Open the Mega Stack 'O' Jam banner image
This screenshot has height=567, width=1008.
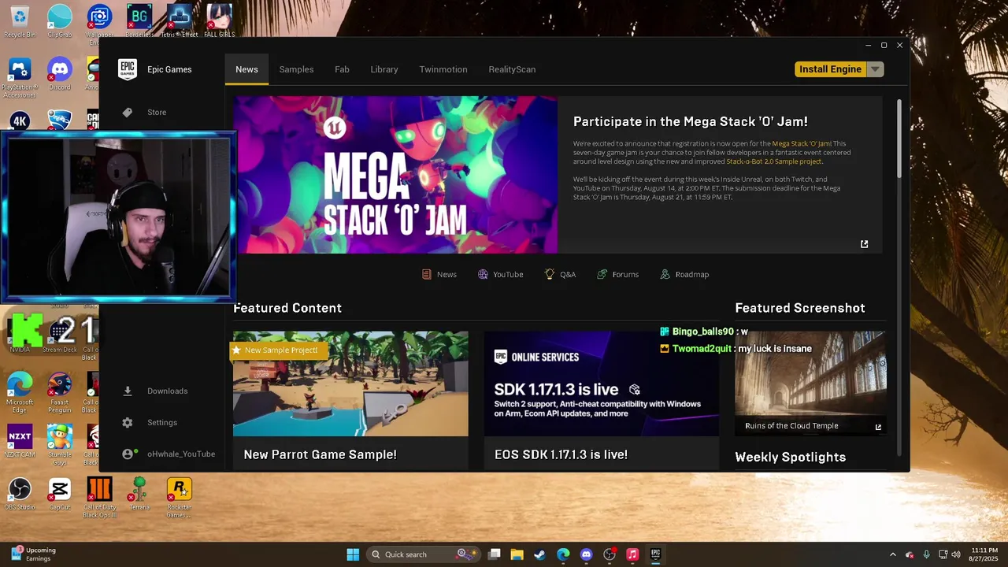click(395, 175)
